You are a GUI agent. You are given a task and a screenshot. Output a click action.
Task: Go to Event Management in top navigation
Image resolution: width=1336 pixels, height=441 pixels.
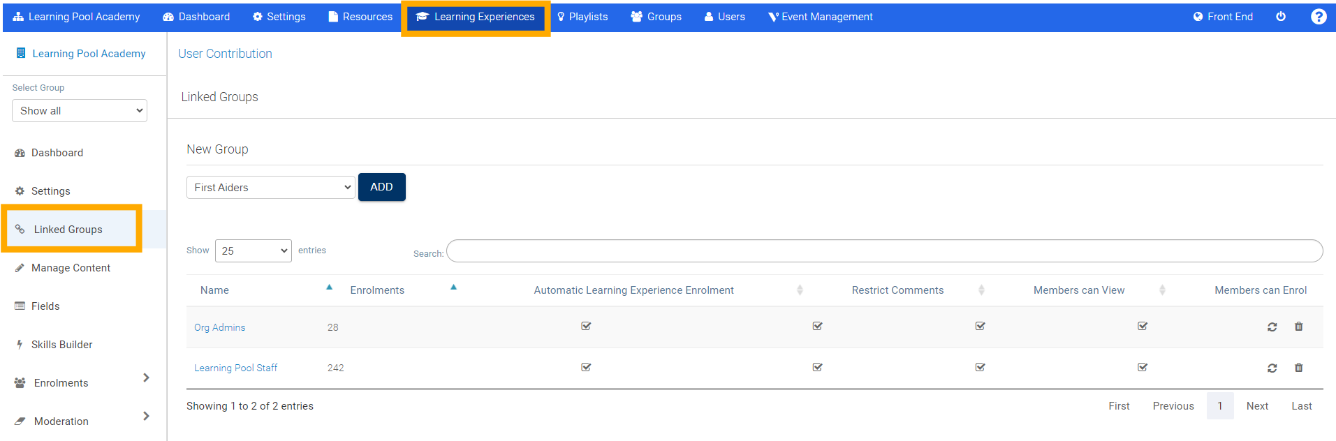tap(820, 17)
